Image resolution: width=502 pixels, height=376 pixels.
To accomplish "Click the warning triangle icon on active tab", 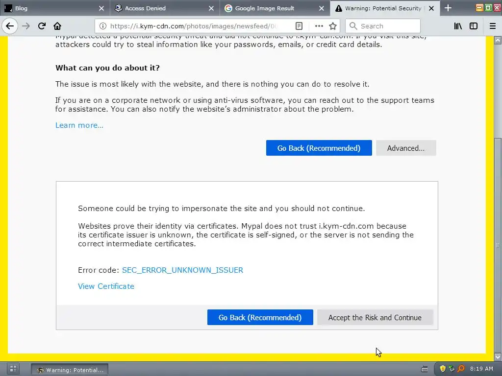I will [x=338, y=8].
